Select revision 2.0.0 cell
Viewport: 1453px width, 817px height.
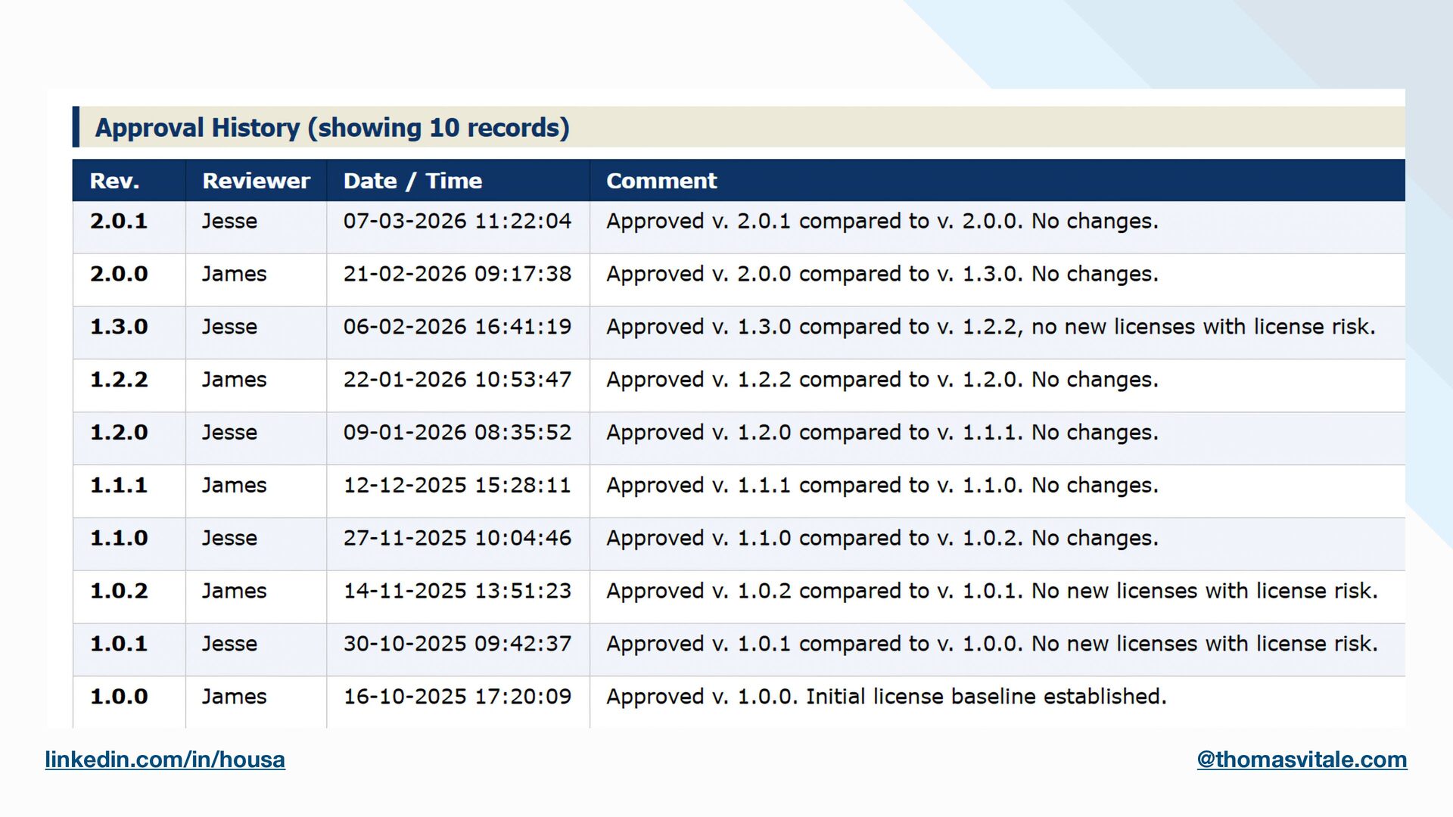(x=119, y=274)
